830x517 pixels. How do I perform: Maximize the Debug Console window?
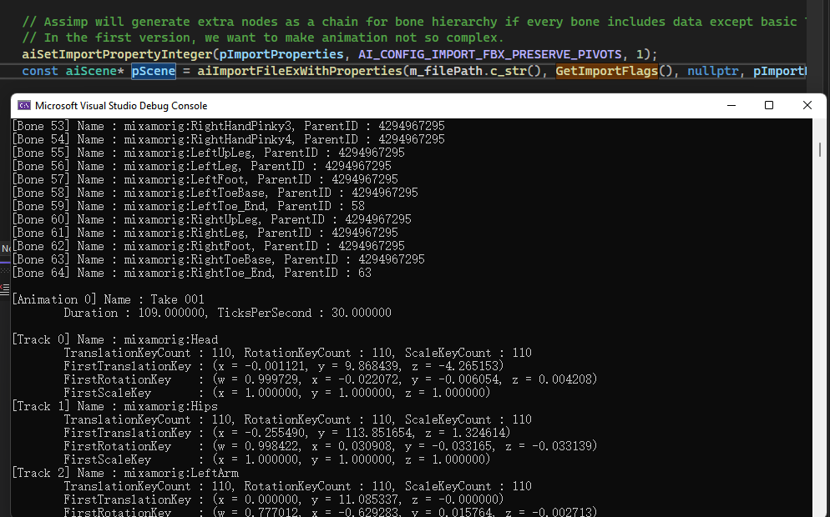coord(768,105)
